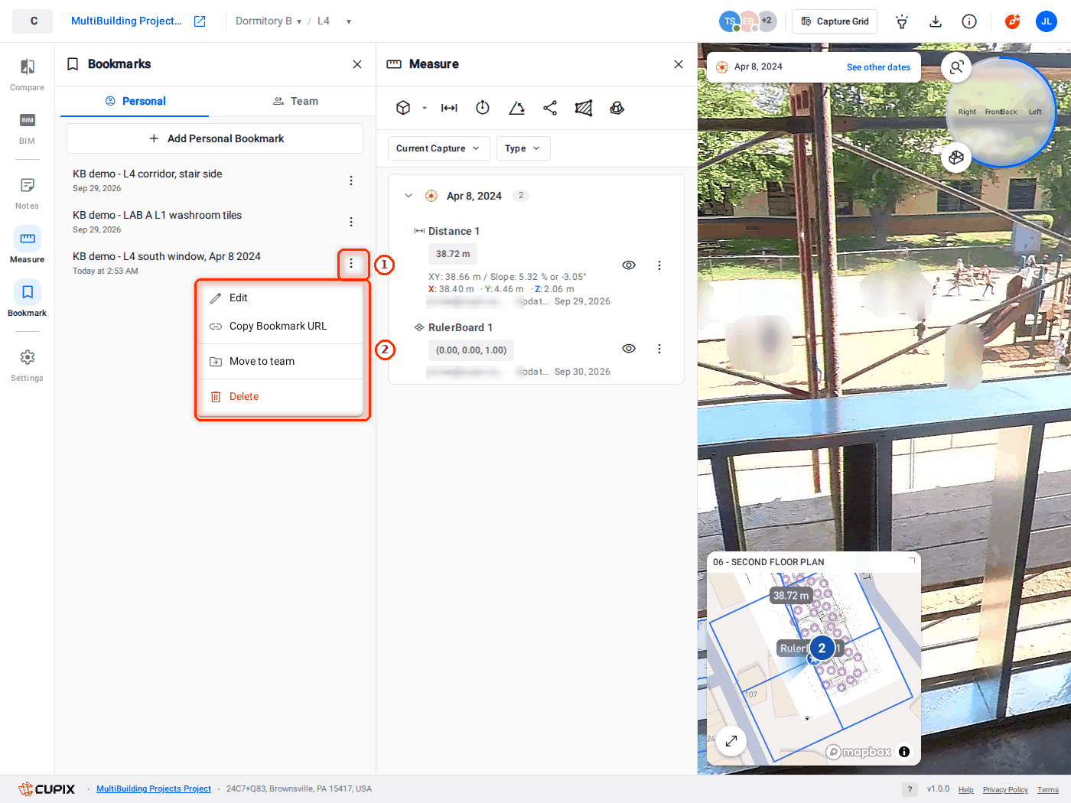Click the view orientation sphere widget
This screenshot has height=803, width=1071.
[1001, 112]
